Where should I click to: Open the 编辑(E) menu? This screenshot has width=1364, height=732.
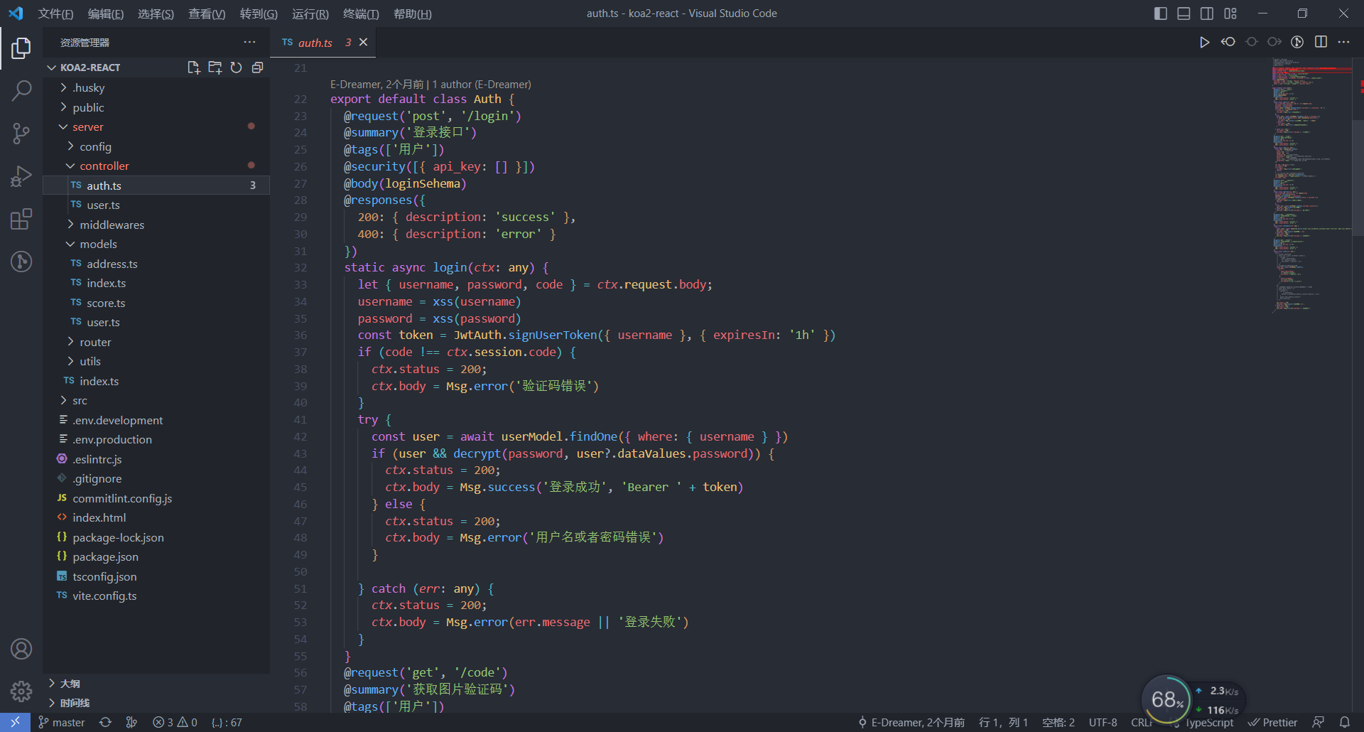coord(106,14)
